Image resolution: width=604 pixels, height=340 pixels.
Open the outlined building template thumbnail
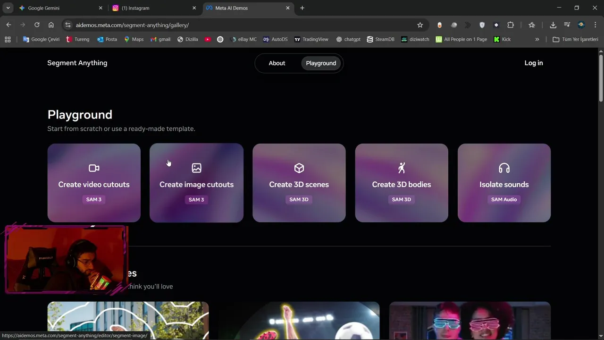click(128, 321)
